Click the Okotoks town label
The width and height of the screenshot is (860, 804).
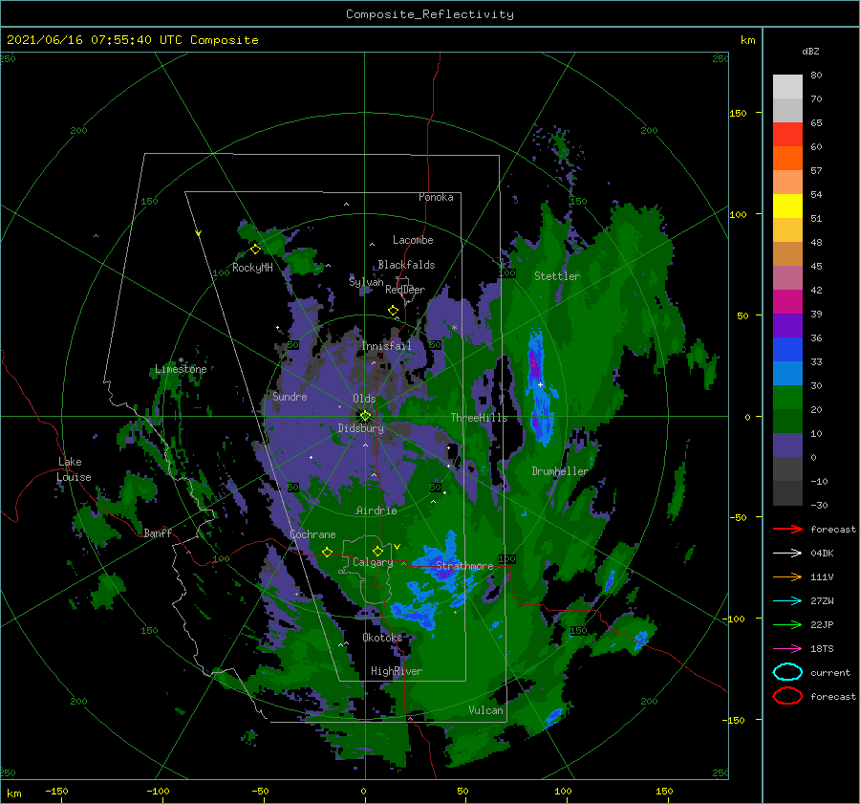382,637
